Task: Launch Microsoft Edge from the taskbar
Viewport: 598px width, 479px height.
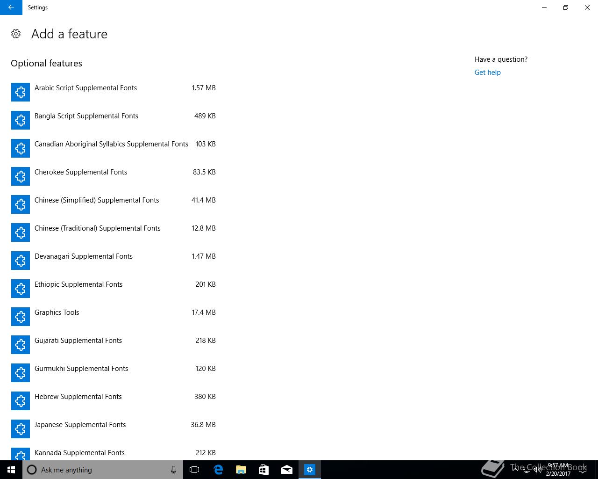Action: point(218,470)
